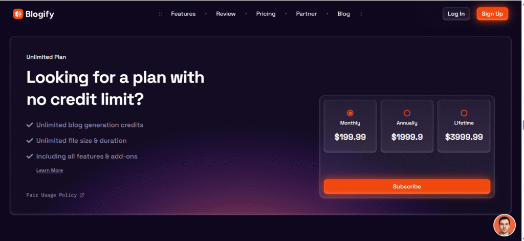Select the Annually billing radio button
This screenshot has width=524, height=241.
[407, 113]
